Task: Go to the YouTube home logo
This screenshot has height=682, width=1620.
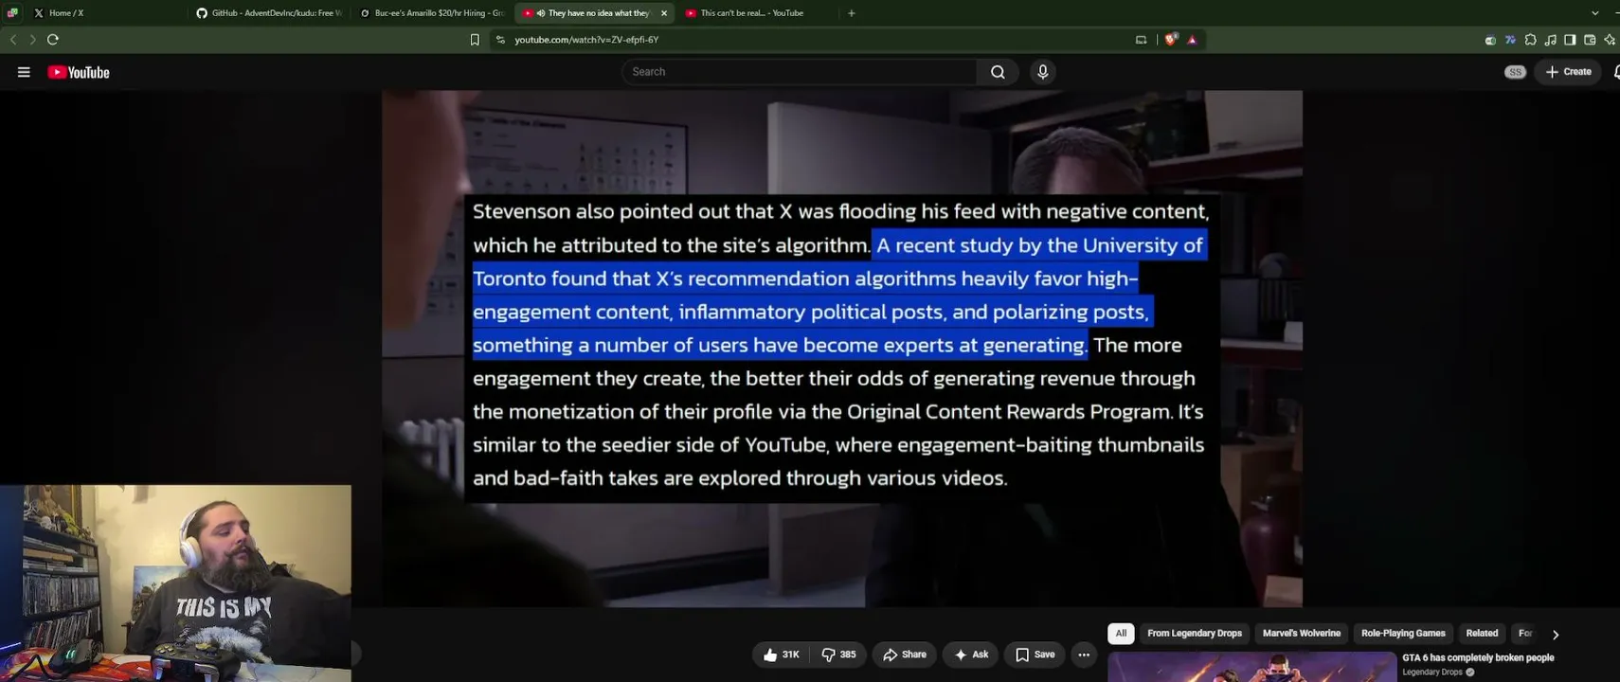Action: (x=79, y=72)
